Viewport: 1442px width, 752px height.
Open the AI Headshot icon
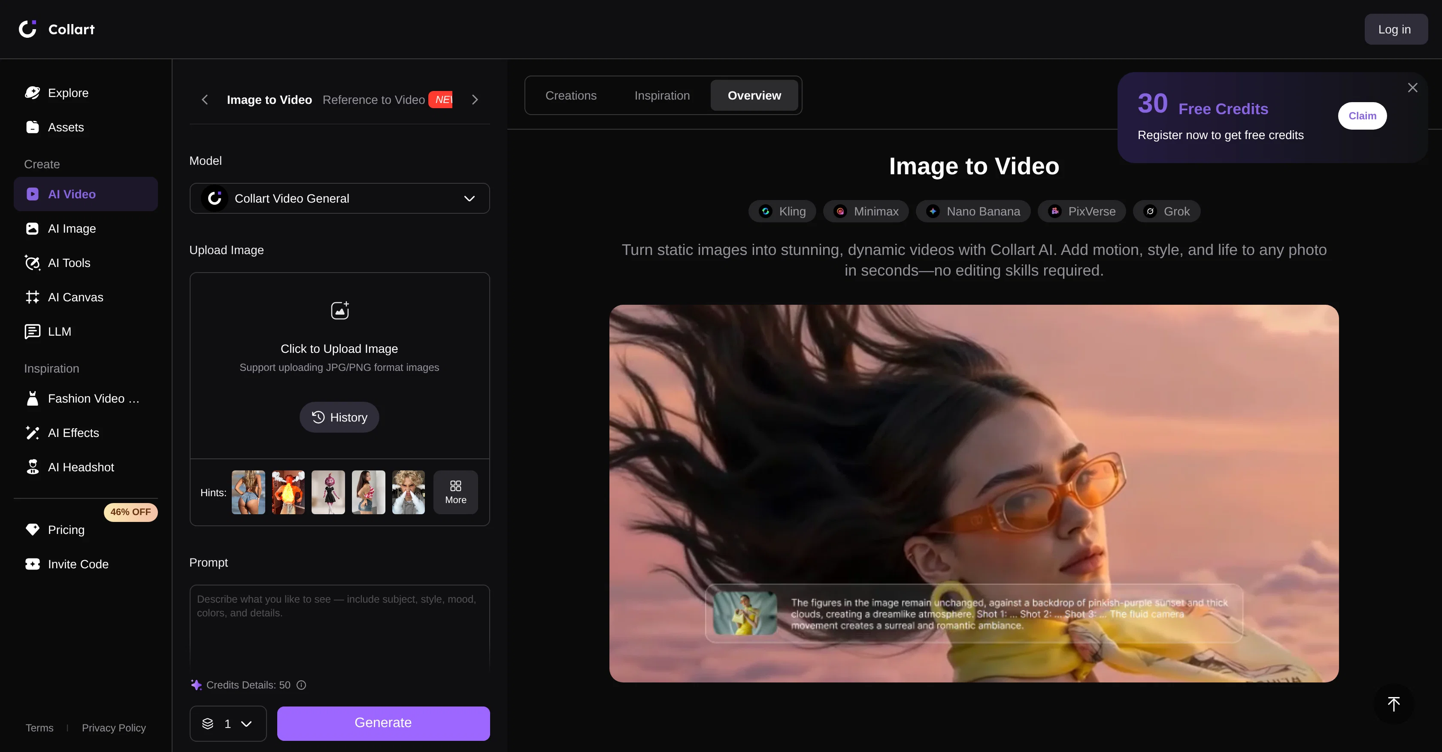[x=33, y=467]
